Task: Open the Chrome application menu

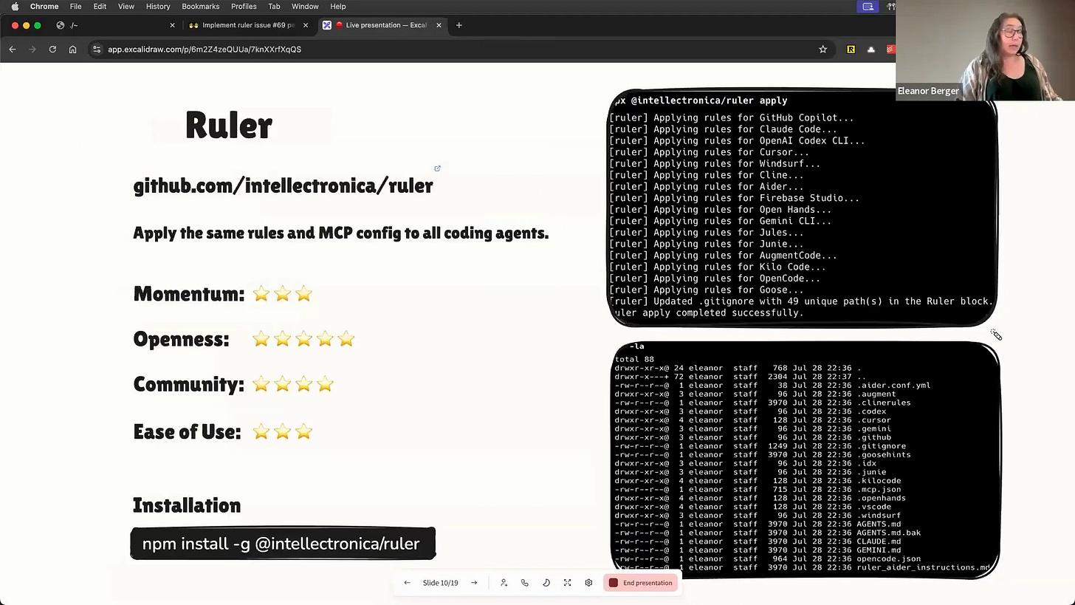Action: (44, 7)
